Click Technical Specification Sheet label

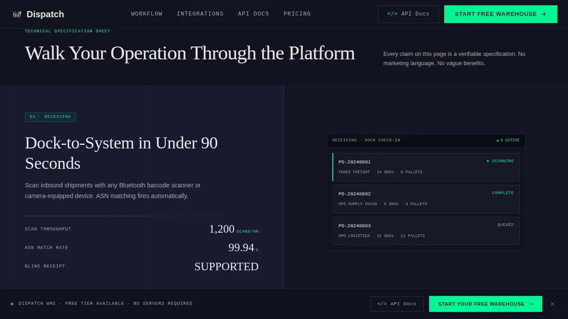67,31
